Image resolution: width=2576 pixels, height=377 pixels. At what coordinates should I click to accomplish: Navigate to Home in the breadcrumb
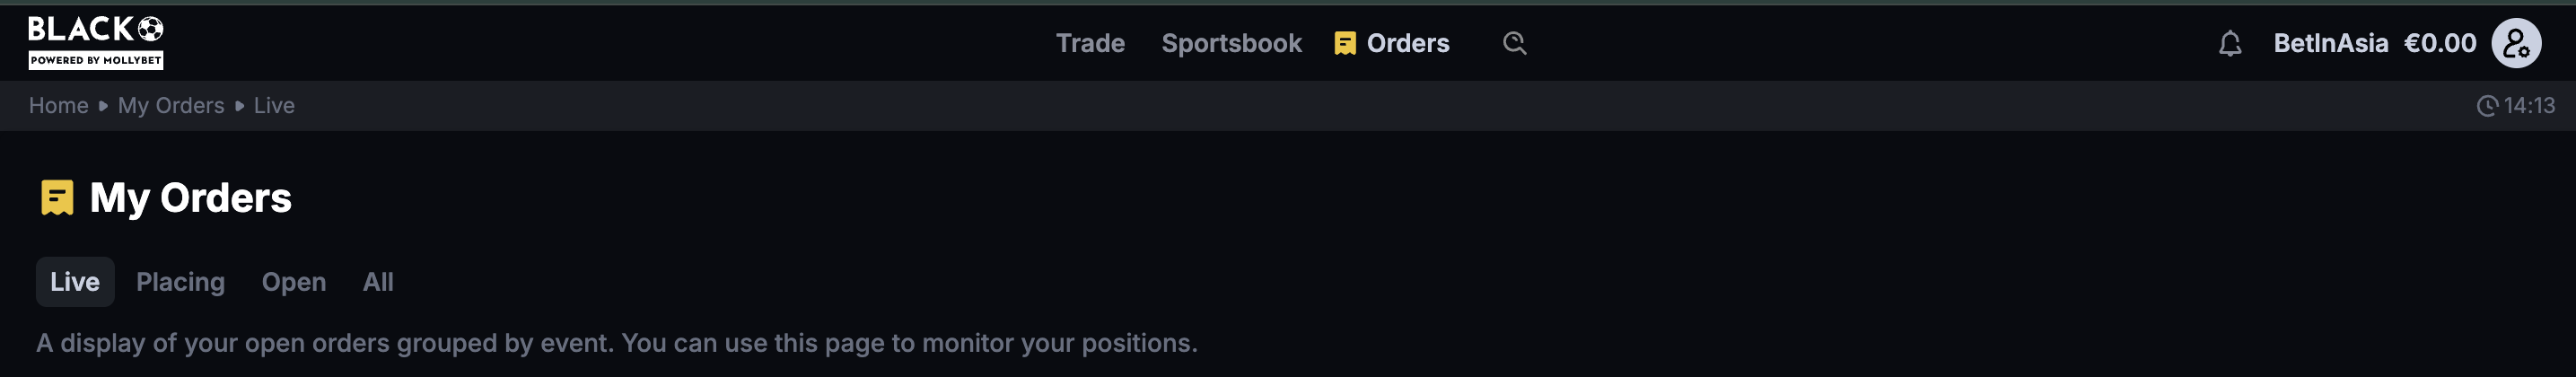click(58, 106)
